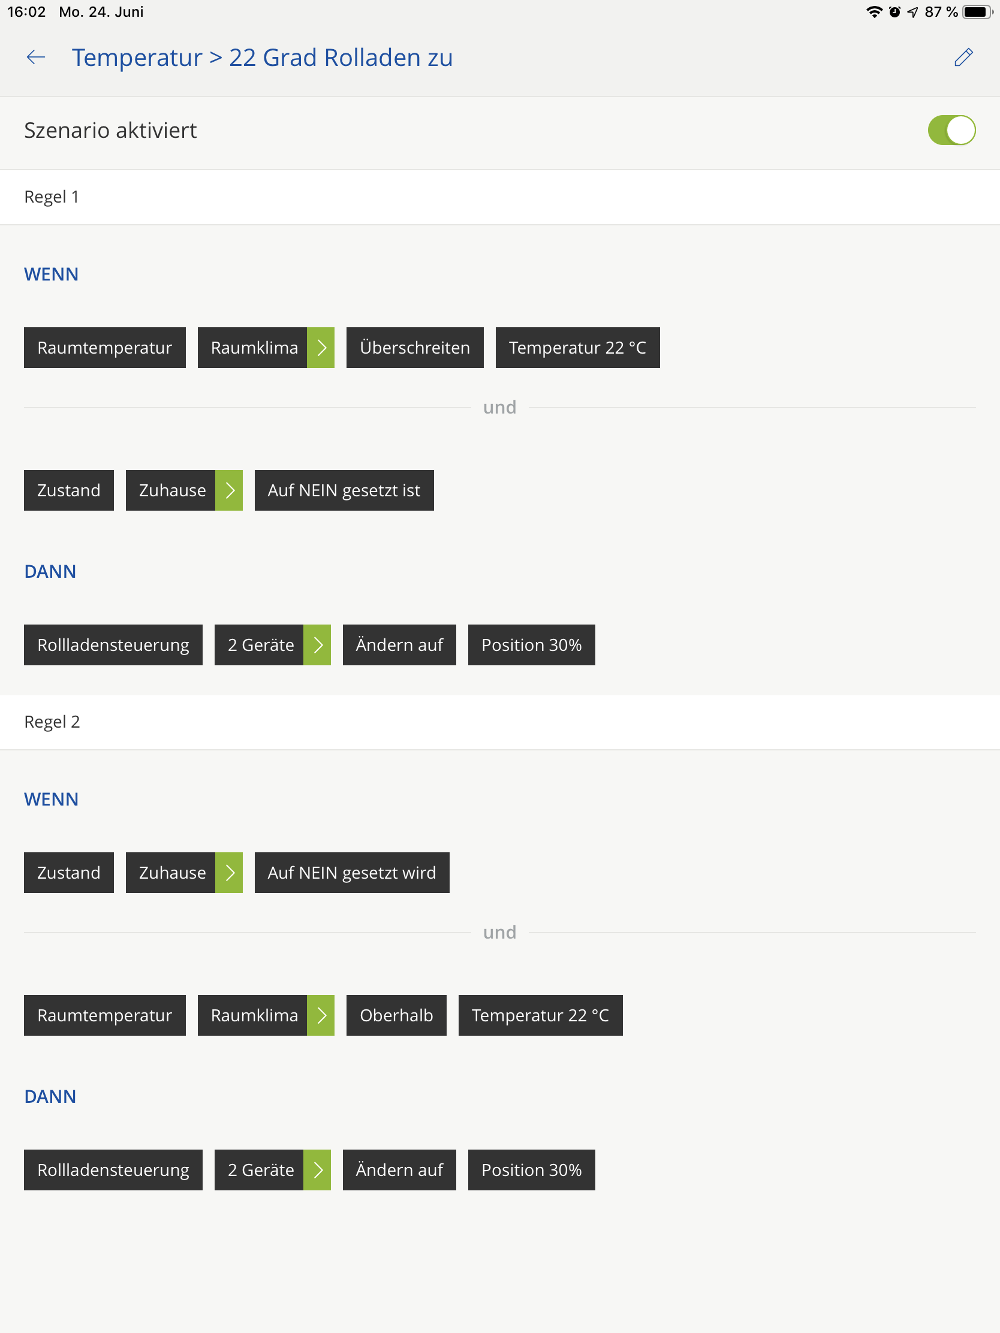
Task: Expand Raumklima chevron in Regel 1
Action: (321, 348)
